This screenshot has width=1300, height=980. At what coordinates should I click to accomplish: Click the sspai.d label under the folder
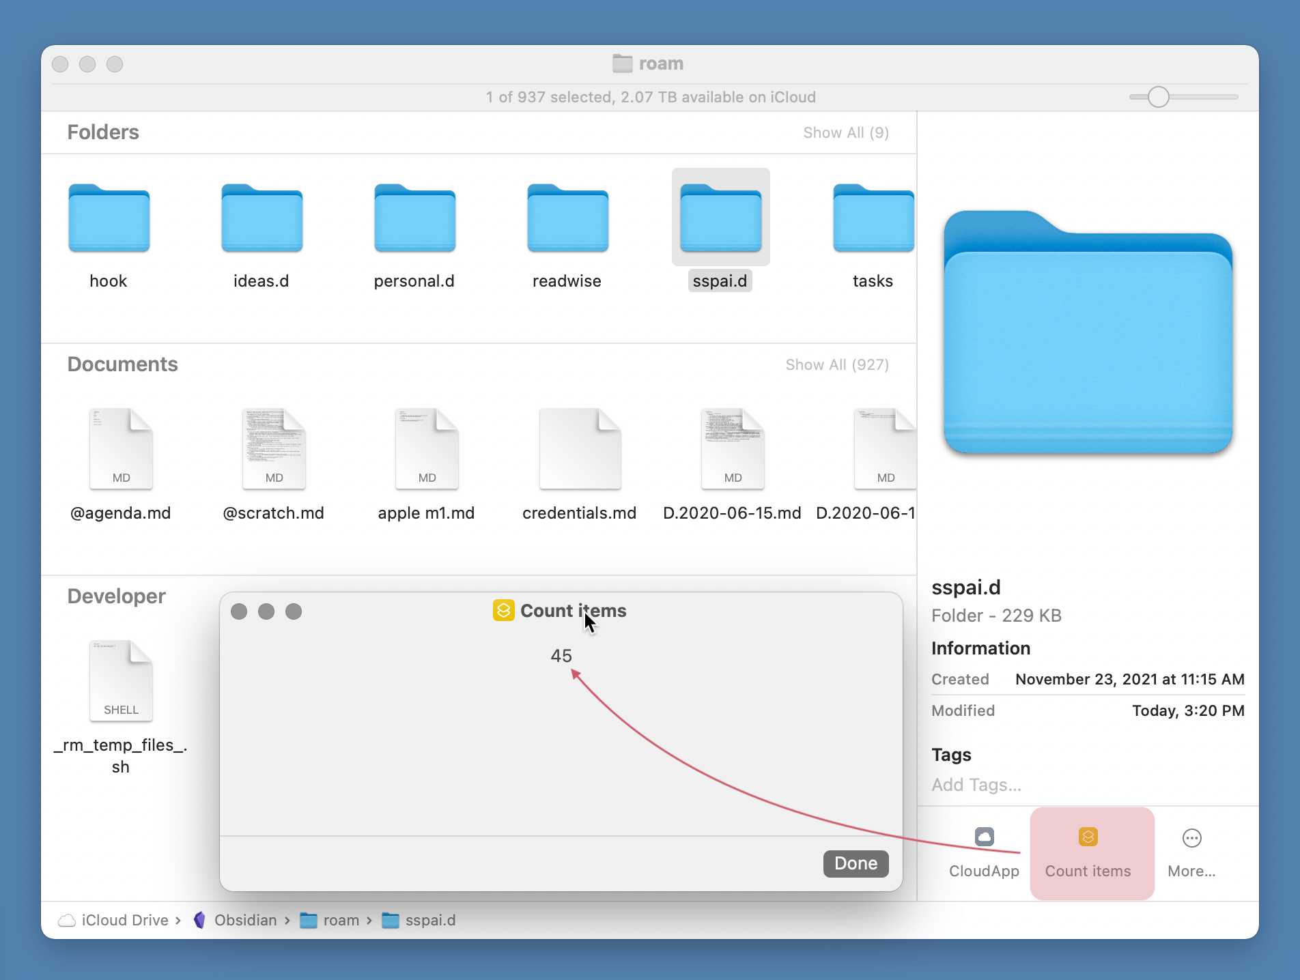720,281
